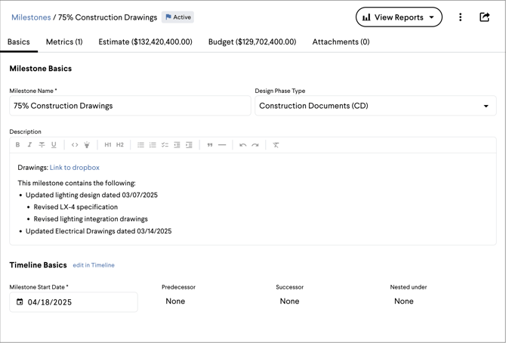Insert a bulleted list in description
The height and width of the screenshot is (343, 506).
[x=140, y=145]
